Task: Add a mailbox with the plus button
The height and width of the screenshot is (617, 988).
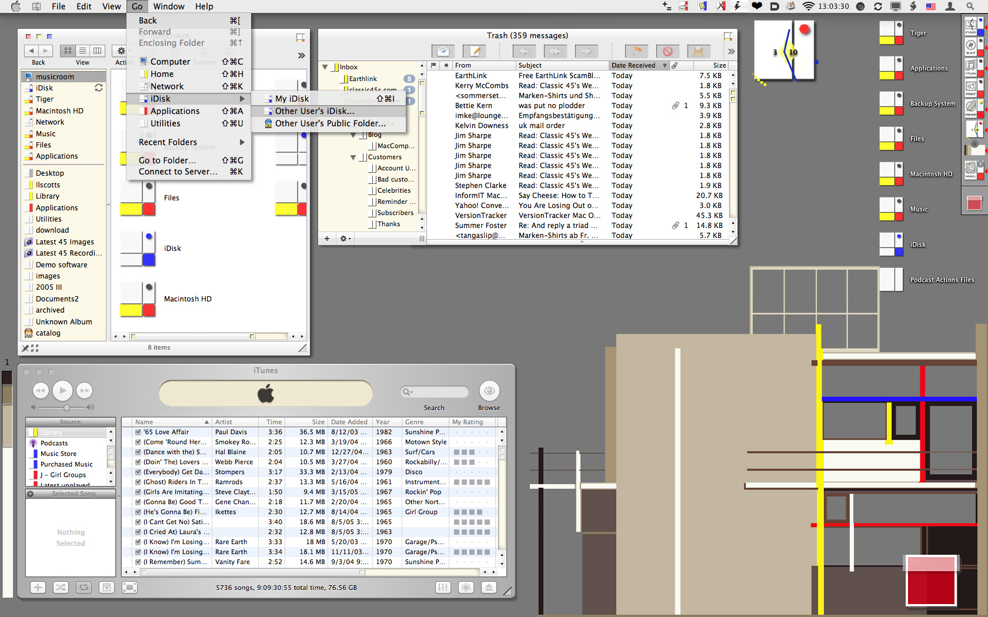Action: 327,239
